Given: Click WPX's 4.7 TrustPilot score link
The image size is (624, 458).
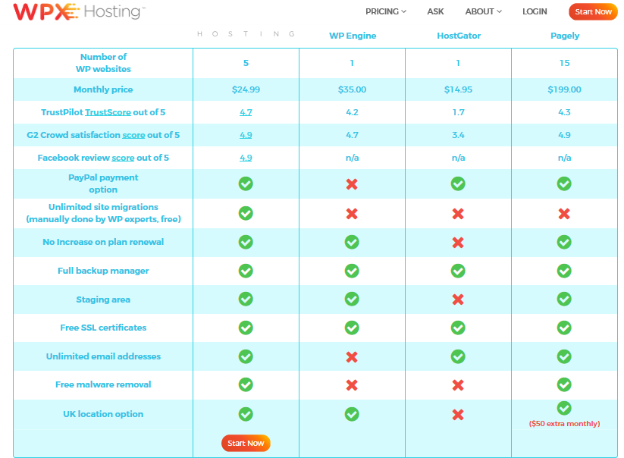Looking at the screenshot, I should [246, 112].
